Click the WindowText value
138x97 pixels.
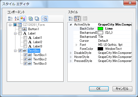coord(113,49)
